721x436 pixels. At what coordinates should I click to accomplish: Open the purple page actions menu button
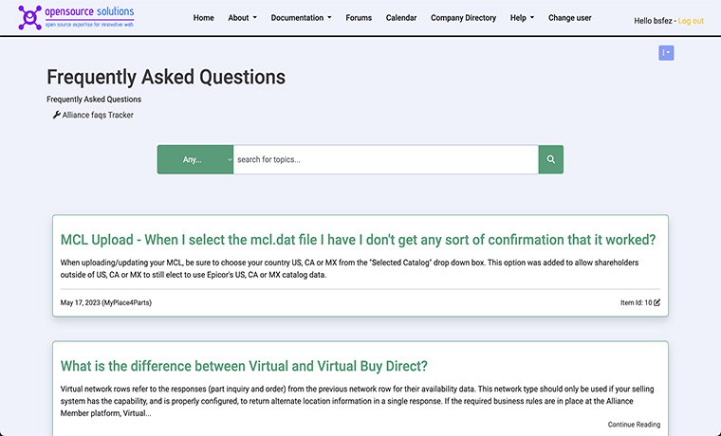click(x=666, y=53)
